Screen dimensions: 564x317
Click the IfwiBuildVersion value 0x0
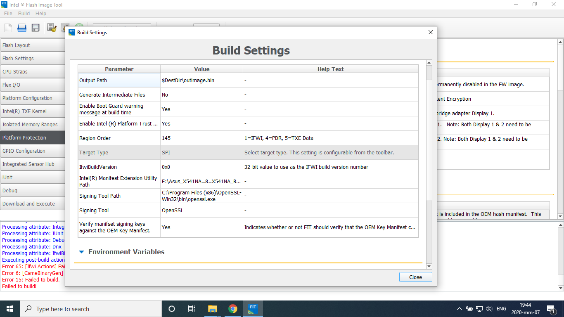pos(201,167)
